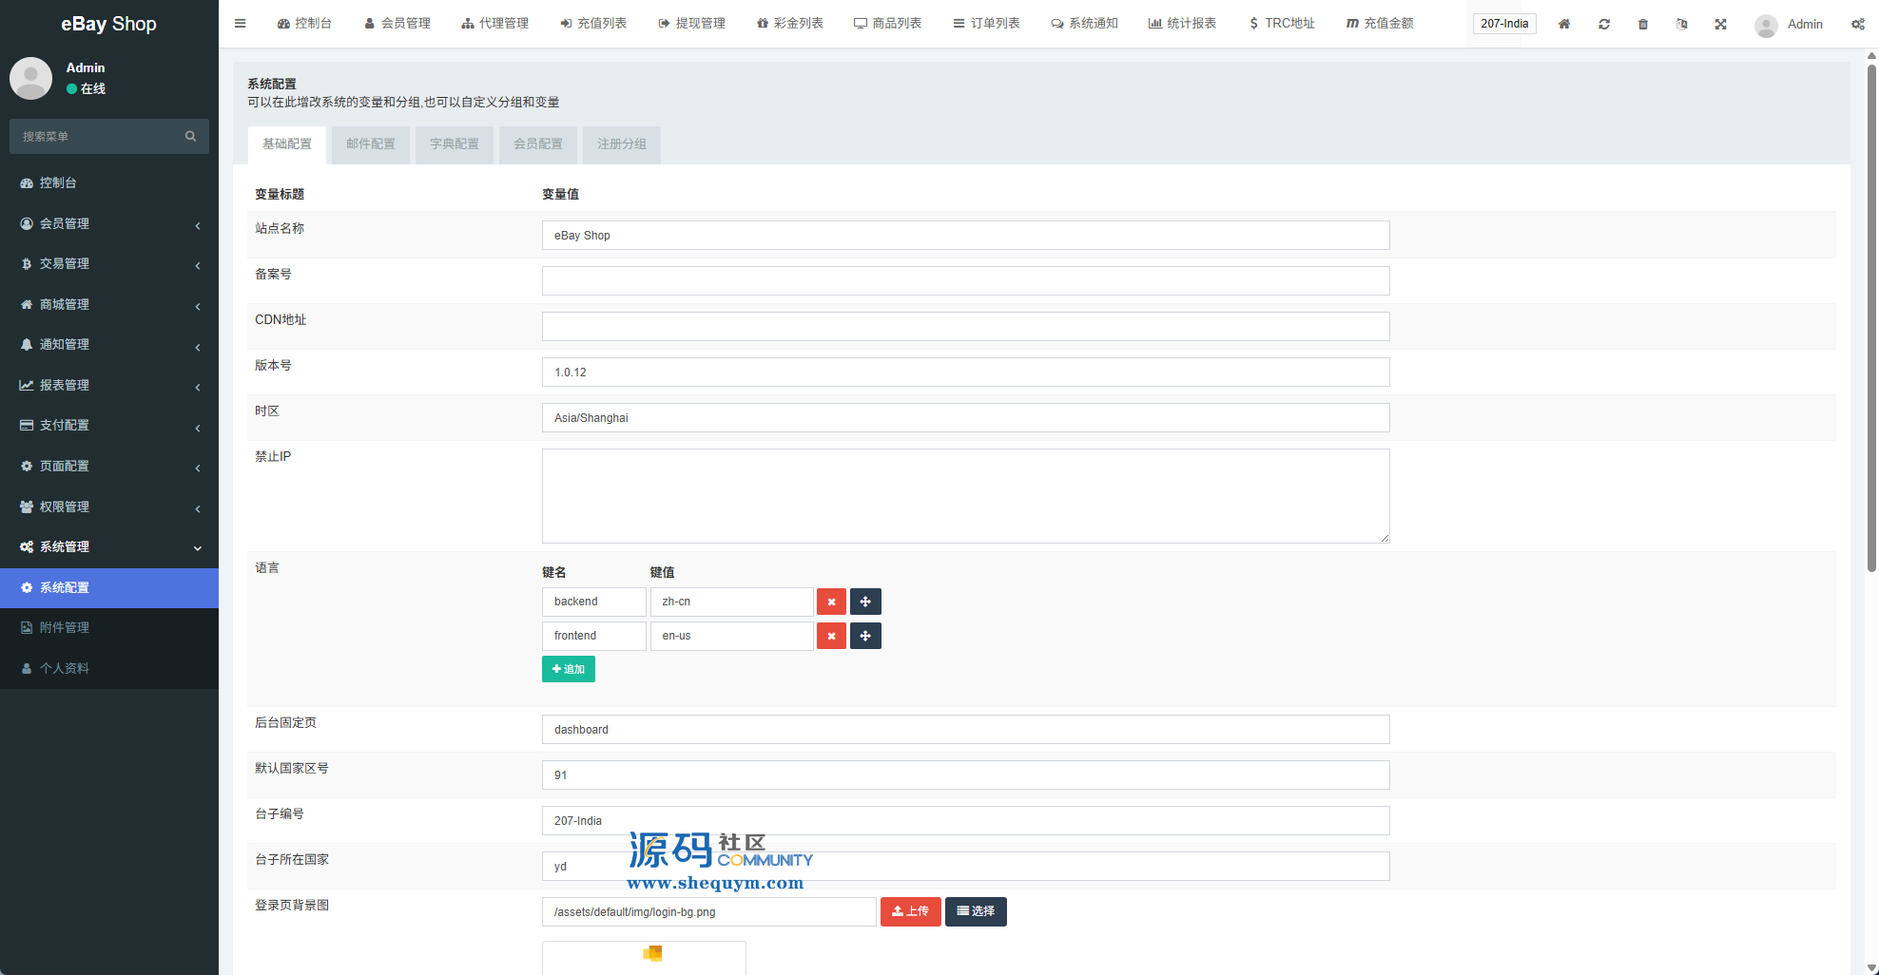Click the 站点名称 input field
The height and width of the screenshot is (975, 1879).
point(965,236)
